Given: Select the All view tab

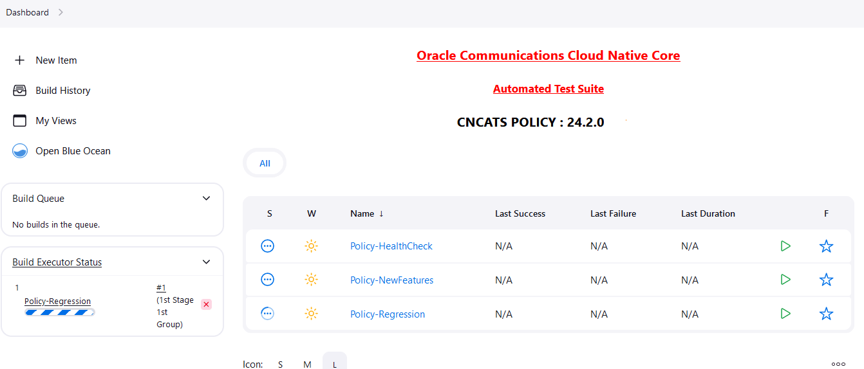Looking at the screenshot, I should click(265, 163).
